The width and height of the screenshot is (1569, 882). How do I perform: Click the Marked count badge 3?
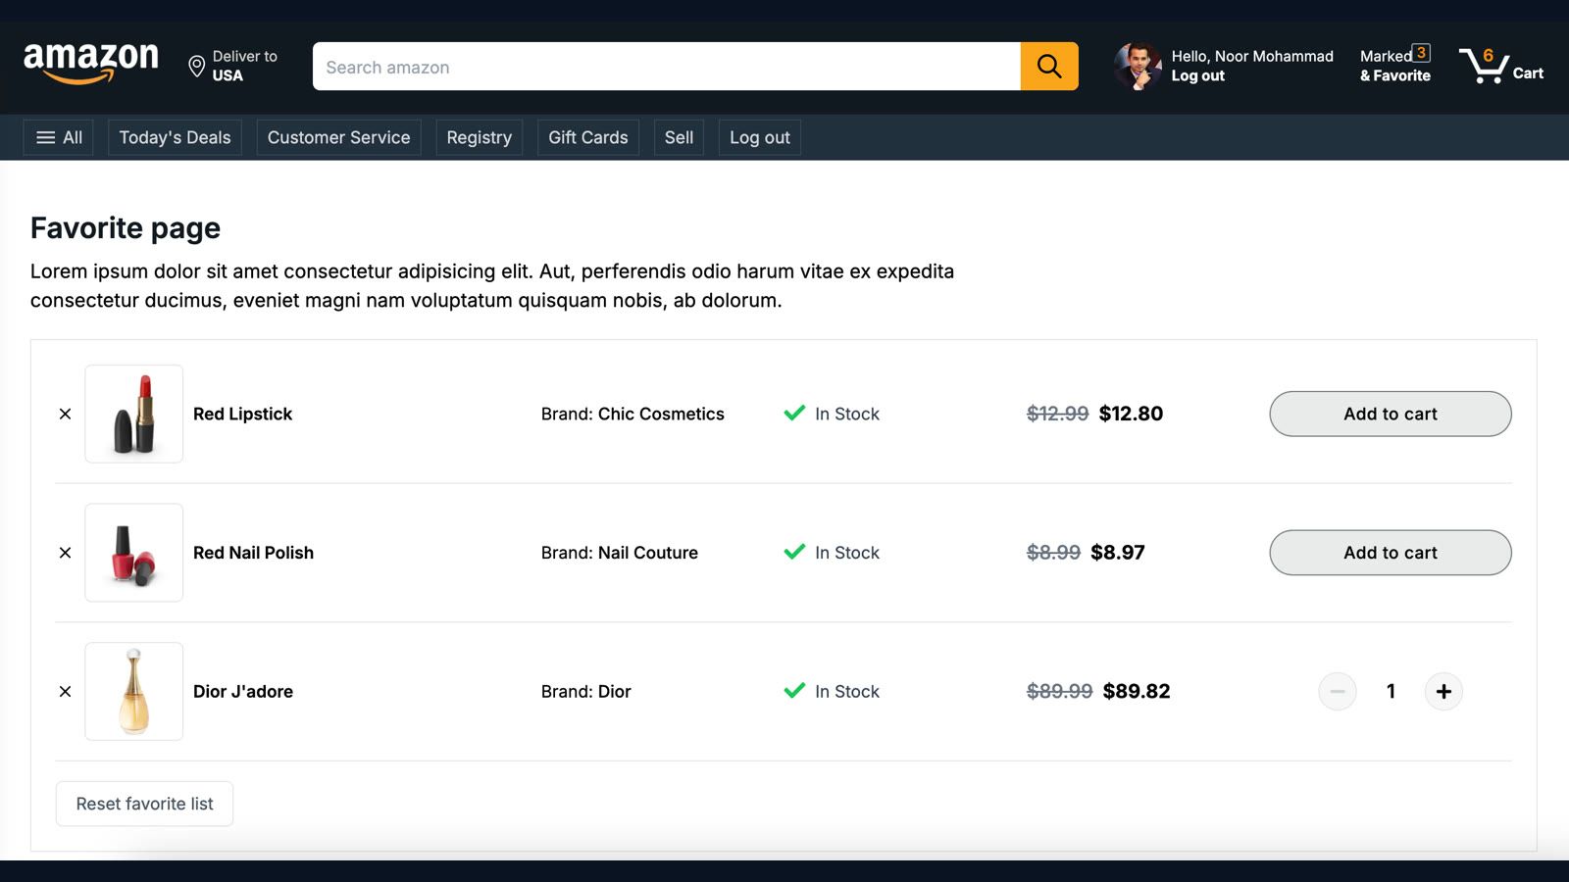(x=1421, y=53)
